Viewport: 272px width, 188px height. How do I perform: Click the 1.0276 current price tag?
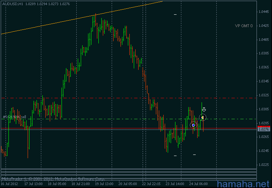tap(264, 130)
